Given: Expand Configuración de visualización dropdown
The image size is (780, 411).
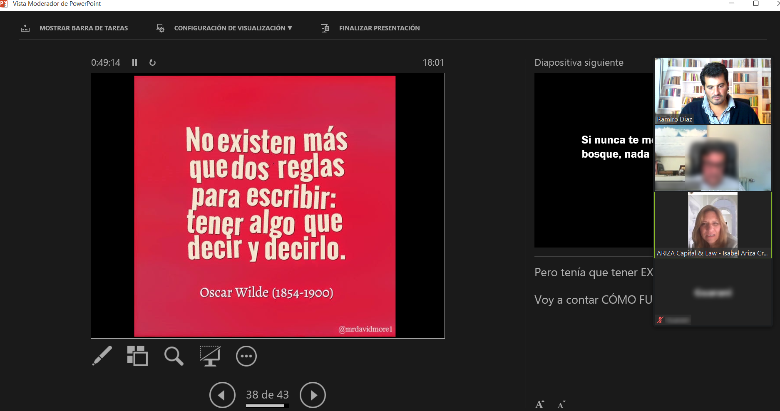Looking at the screenshot, I should click(233, 28).
